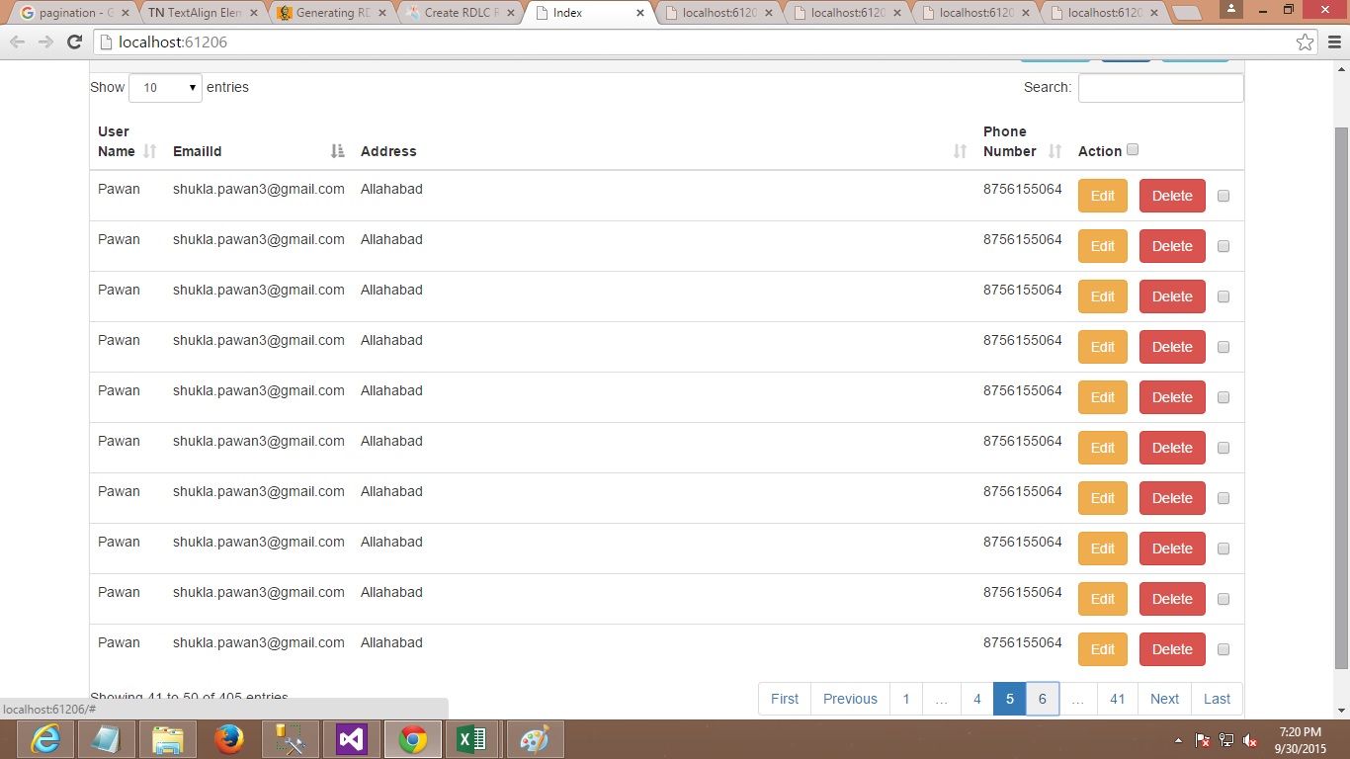Open the Show entries dropdown

tap(165, 88)
